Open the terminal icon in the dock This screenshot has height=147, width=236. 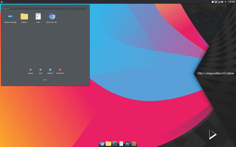115,143
